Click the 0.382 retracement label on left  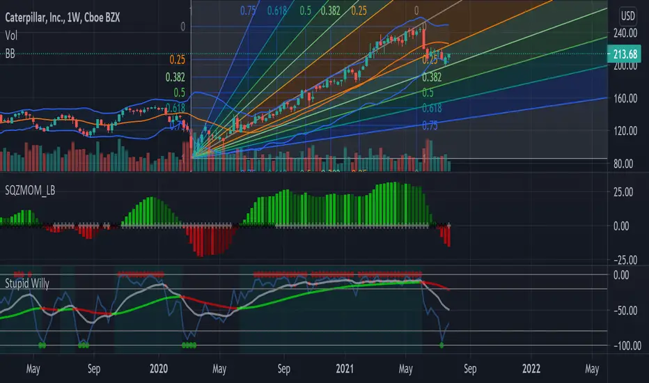(x=175, y=77)
